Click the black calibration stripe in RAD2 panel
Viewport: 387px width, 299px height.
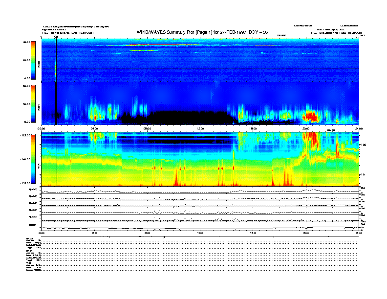[57, 60]
